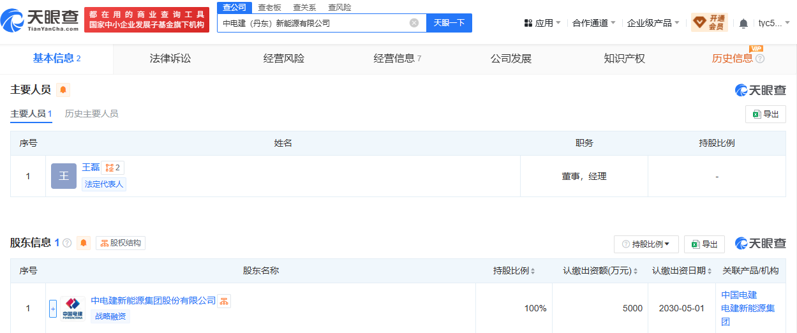This screenshot has height=333, width=797.
Task: Open the help icon next to 股东信息
Action: tap(67, 243)
